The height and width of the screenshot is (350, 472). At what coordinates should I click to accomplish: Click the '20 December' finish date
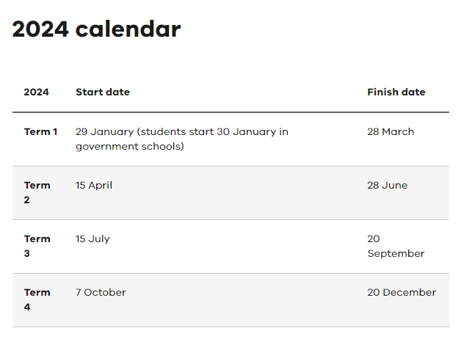click(x=402, y=293)
